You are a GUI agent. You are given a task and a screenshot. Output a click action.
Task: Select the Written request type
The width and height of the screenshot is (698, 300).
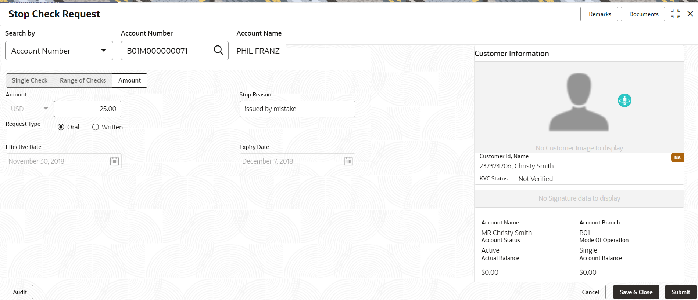pyautogui.click(x=96, y=127)
